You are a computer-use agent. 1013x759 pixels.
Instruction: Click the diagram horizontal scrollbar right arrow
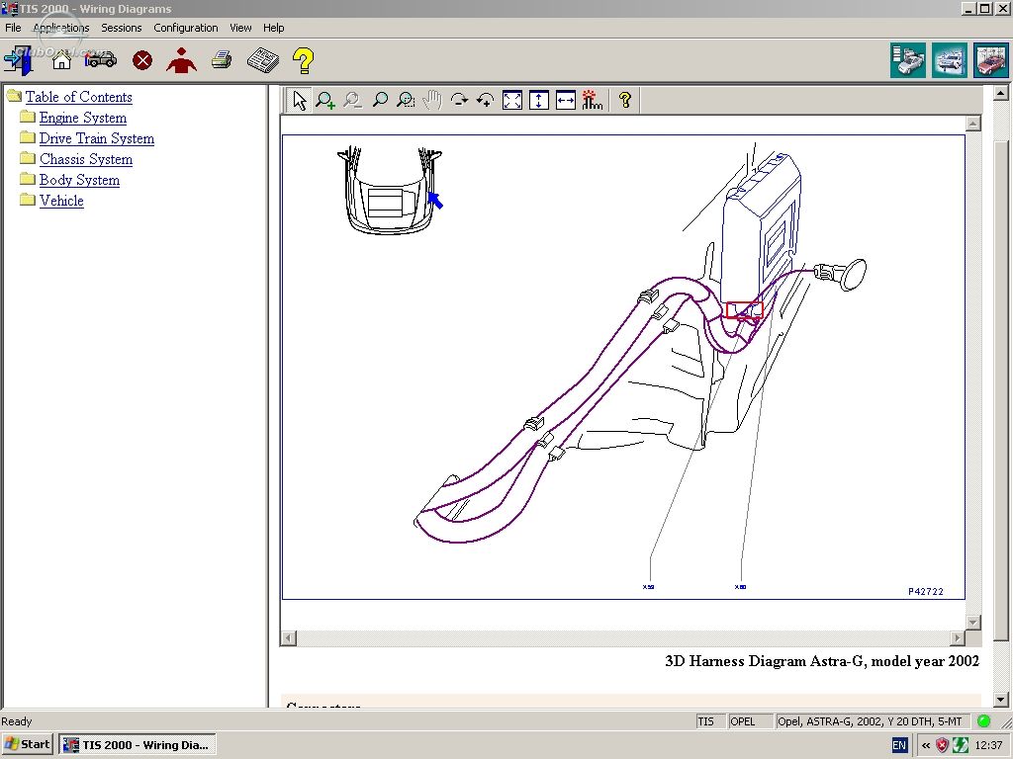(958, 637)
